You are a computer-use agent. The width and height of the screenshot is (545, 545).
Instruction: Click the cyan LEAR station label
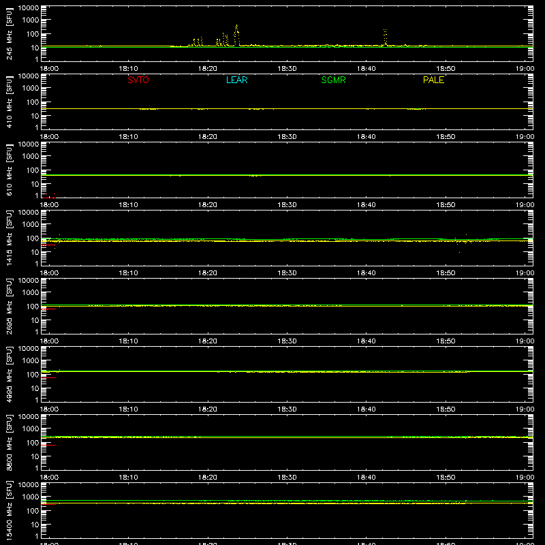coord(236,80)
